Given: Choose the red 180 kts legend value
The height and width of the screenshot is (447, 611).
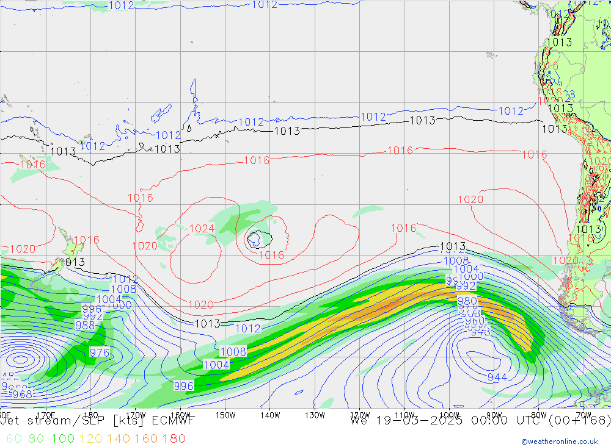Looking at the screenshot, I should click(174, 438).
